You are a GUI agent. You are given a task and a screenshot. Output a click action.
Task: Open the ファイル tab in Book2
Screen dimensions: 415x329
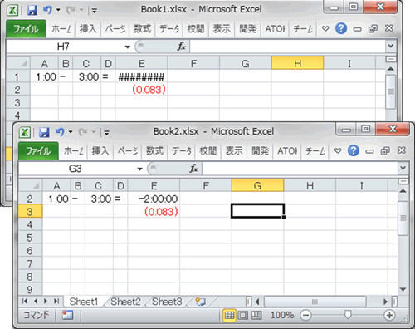coord(38,151)
